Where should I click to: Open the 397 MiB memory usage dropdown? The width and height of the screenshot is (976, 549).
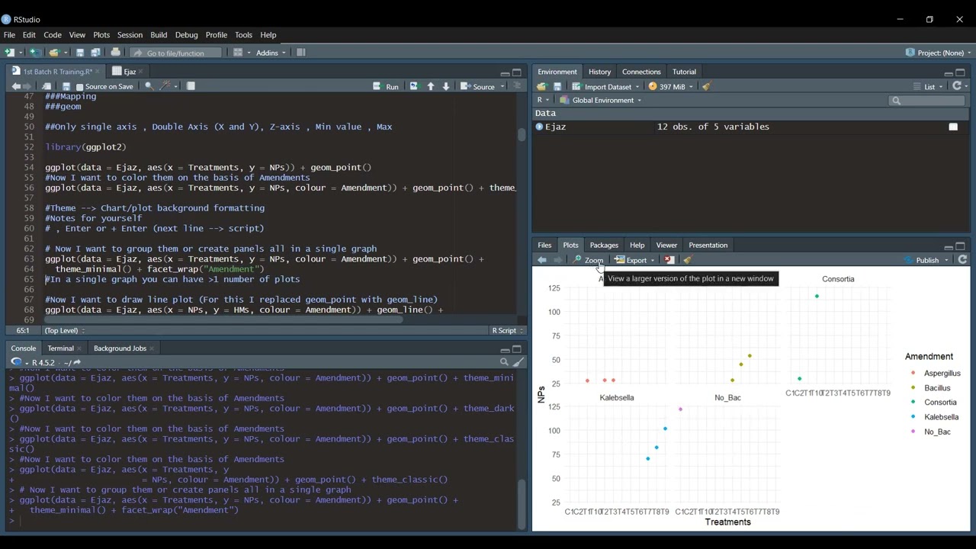pos(671,87)
